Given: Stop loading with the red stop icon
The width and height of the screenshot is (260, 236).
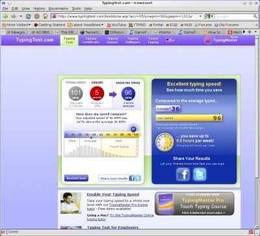Looking at the screenshot, I should pos(37,16).
